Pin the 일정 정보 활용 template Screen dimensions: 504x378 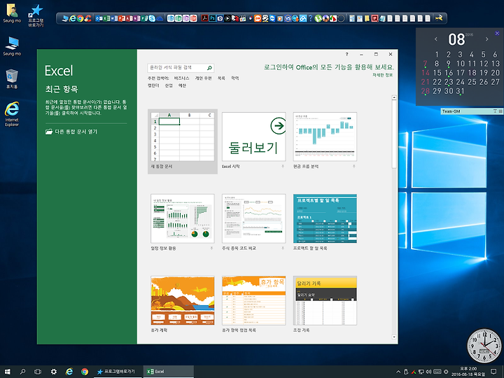click(x=211, y=248)
